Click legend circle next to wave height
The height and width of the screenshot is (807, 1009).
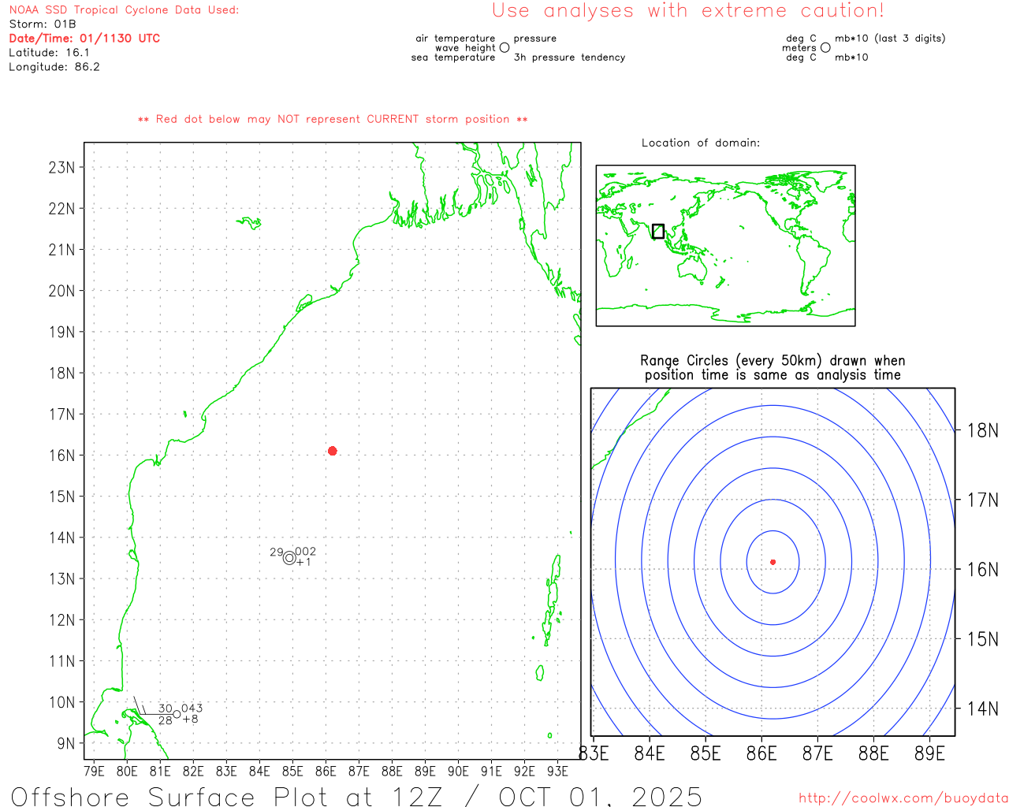(x=504, y=47)
